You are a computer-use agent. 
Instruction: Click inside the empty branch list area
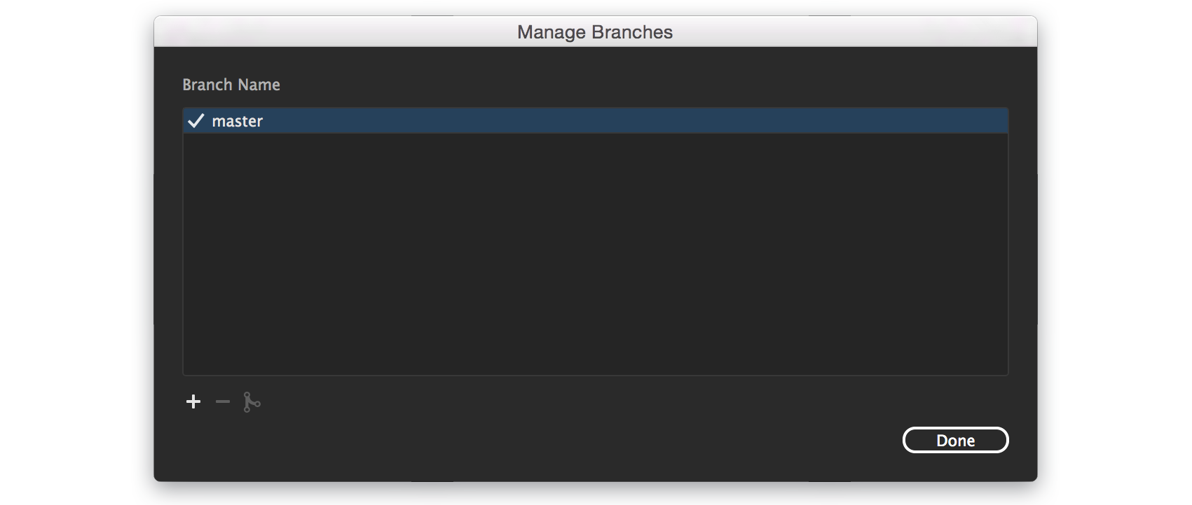(595, 252)
